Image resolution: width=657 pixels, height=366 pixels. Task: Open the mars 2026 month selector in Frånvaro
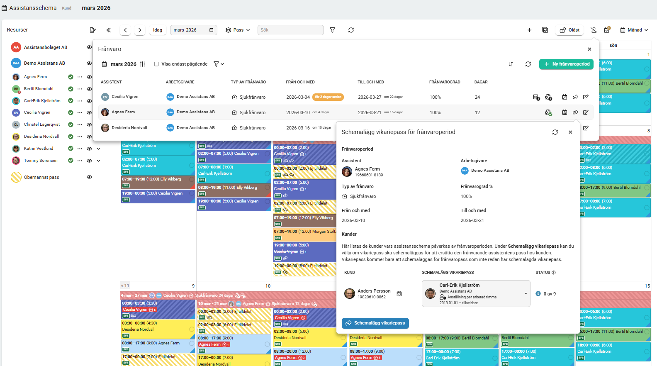click(x=119, y=64)
